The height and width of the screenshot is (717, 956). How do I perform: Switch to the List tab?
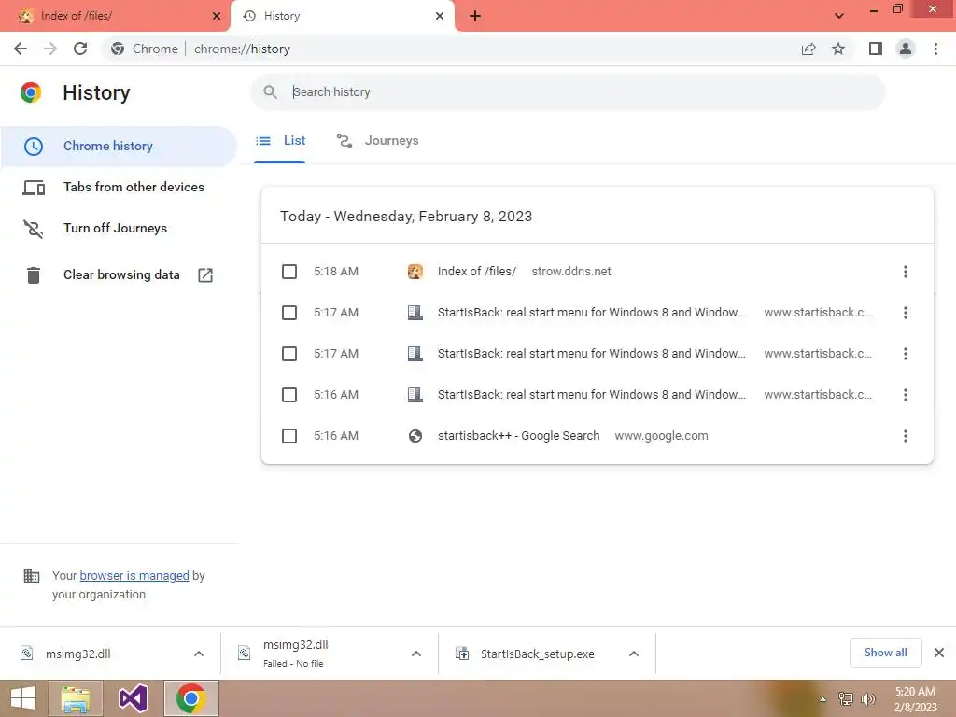click(280, 141)
